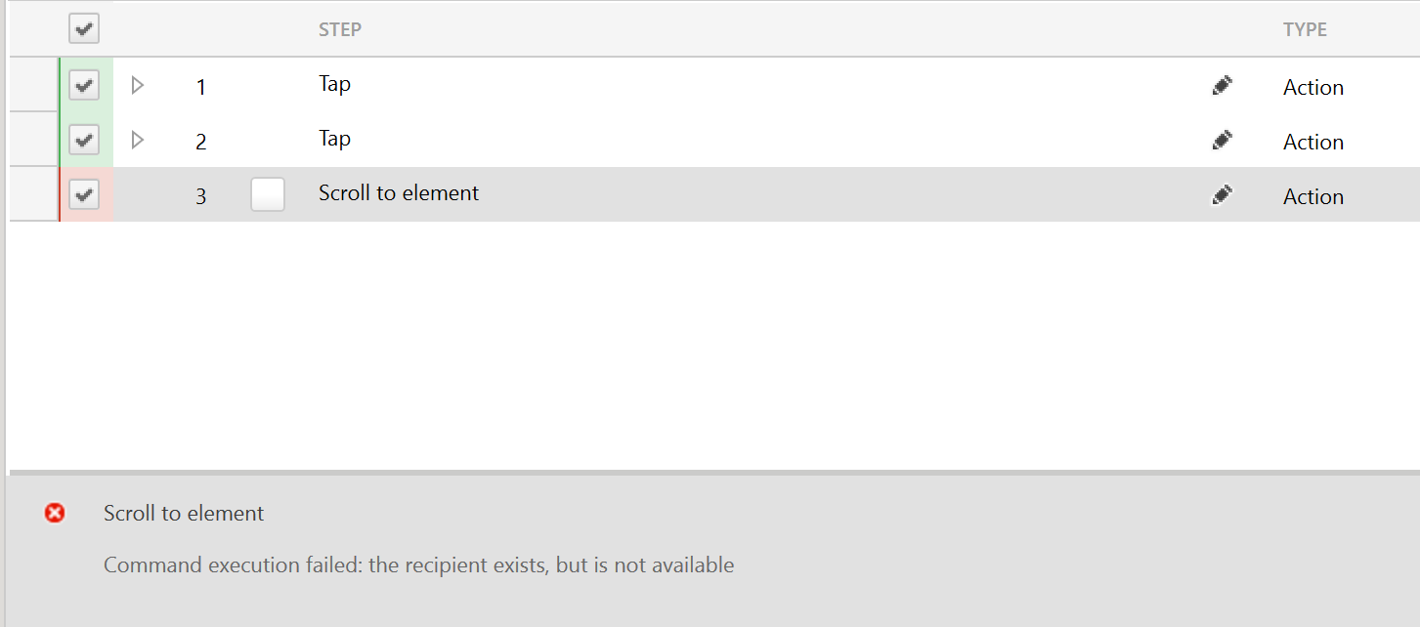Image resolution: width=1420 pixels, height=627 pixels.
Task: Expand step 1 using its triangle arrow
Action: tap(138, 86)
